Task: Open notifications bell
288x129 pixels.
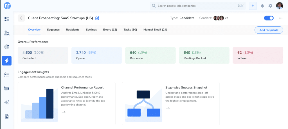Action: click(262, 6)
